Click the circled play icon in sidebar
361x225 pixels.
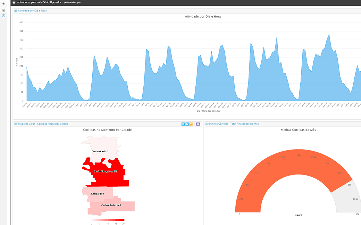3,16
